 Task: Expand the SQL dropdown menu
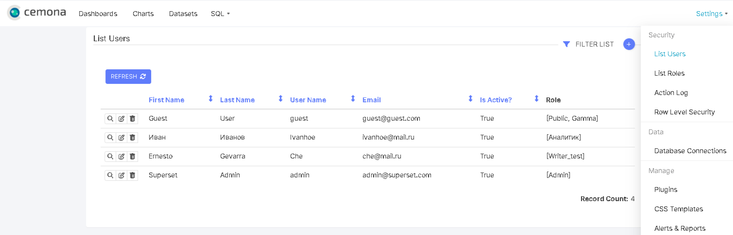point(220,14)
